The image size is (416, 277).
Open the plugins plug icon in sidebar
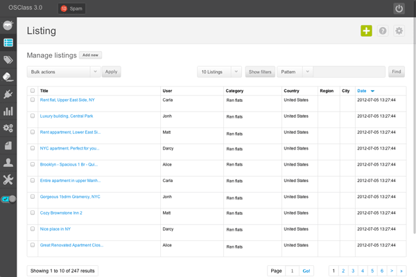coord(8,93)
